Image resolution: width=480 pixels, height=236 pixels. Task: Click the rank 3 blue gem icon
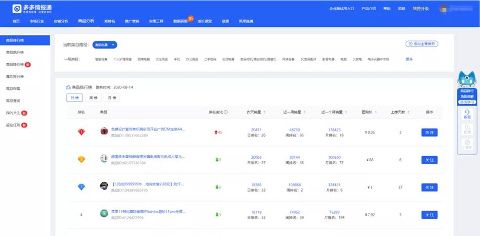81,187
